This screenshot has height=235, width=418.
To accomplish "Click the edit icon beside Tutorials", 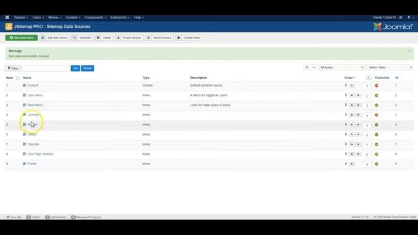I will click(24, 144).
